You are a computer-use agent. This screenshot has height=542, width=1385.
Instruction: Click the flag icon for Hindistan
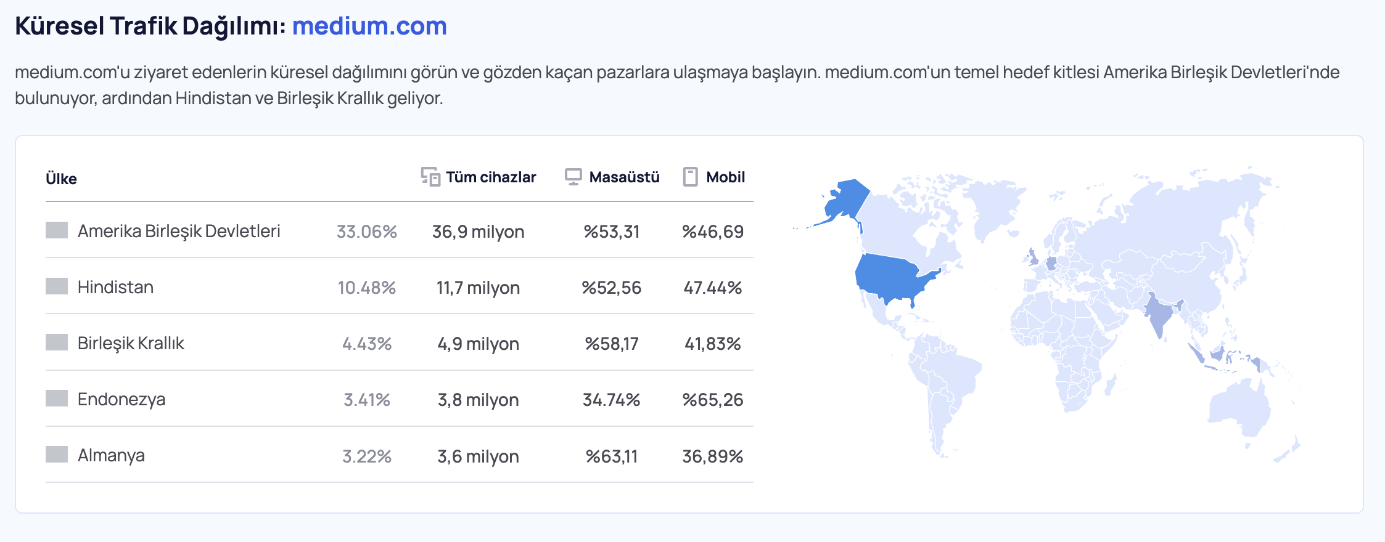57,286
